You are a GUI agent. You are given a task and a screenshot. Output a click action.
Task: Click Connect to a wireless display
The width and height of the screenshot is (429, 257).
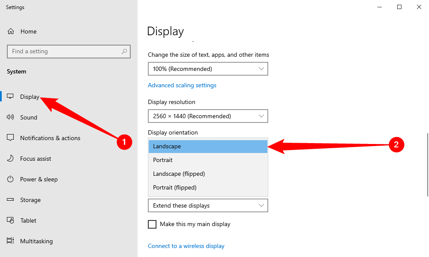[x=186, y=246]
